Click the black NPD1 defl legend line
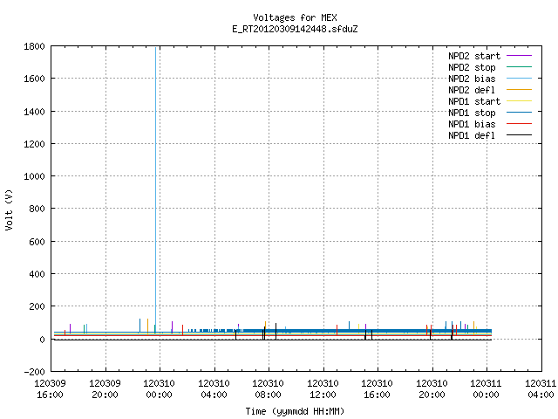This screenshot has height=419, width=558. (520, 135)
